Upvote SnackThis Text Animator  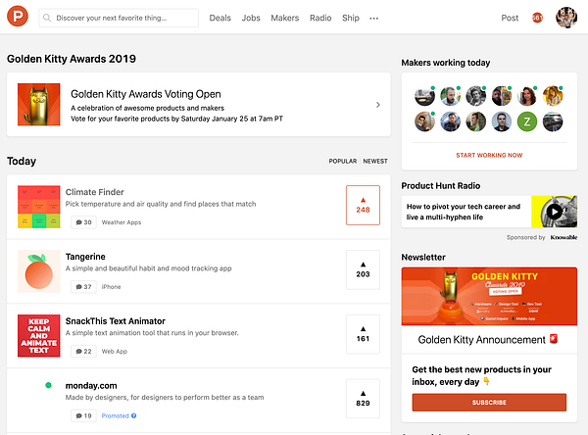(363, 334)
